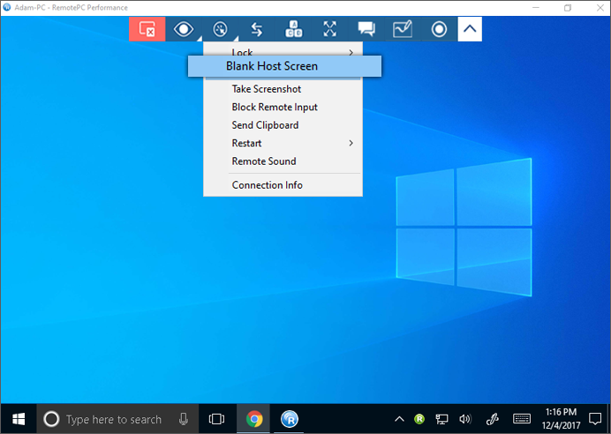Screen dimensions: 611x434
Task: Toggle Block Remote Input option
Action: [x=274, y=107]
